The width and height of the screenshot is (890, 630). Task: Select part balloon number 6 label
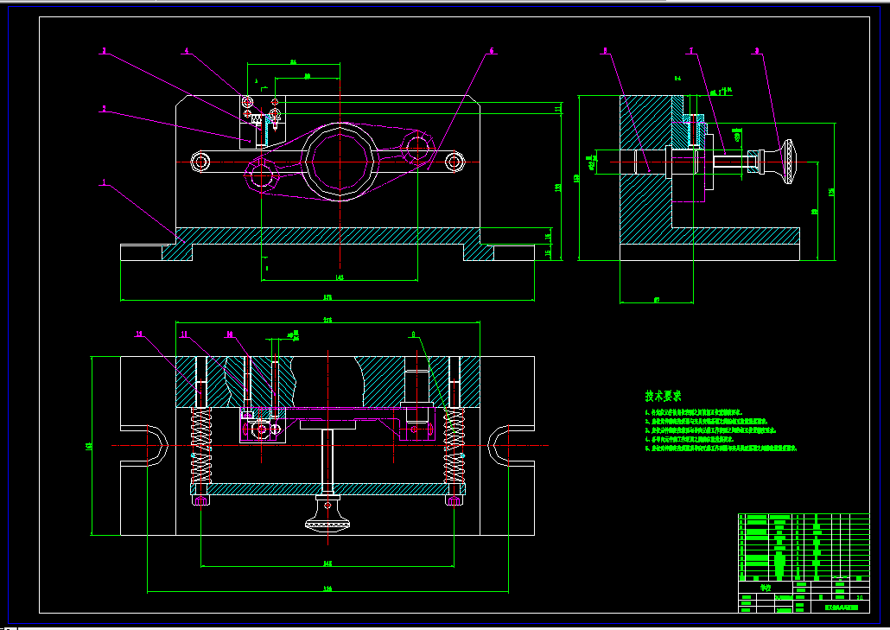coord(492,51)
